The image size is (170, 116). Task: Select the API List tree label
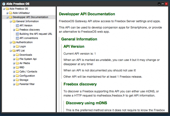(20, 51)
